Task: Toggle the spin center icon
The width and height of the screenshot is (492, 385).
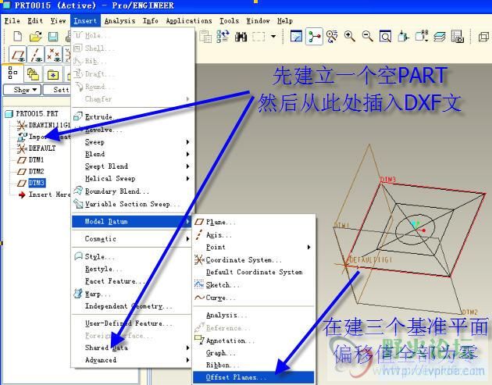Action: [x=314, y=37]
